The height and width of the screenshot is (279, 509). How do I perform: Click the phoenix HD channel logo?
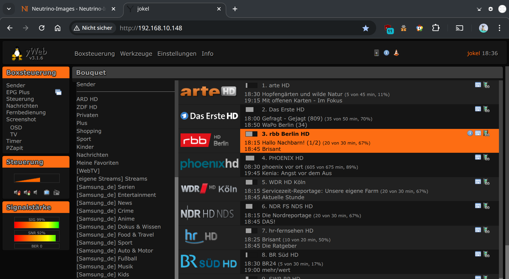[x=209, y=164]
